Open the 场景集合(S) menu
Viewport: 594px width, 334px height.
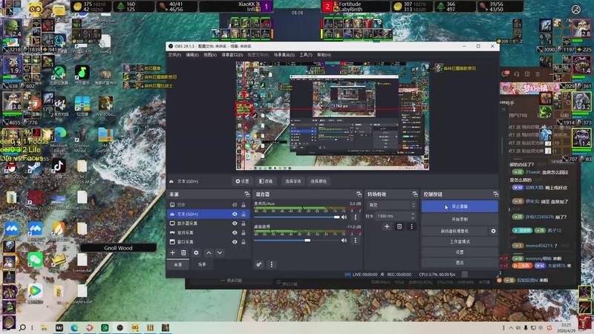pos(284,55)
